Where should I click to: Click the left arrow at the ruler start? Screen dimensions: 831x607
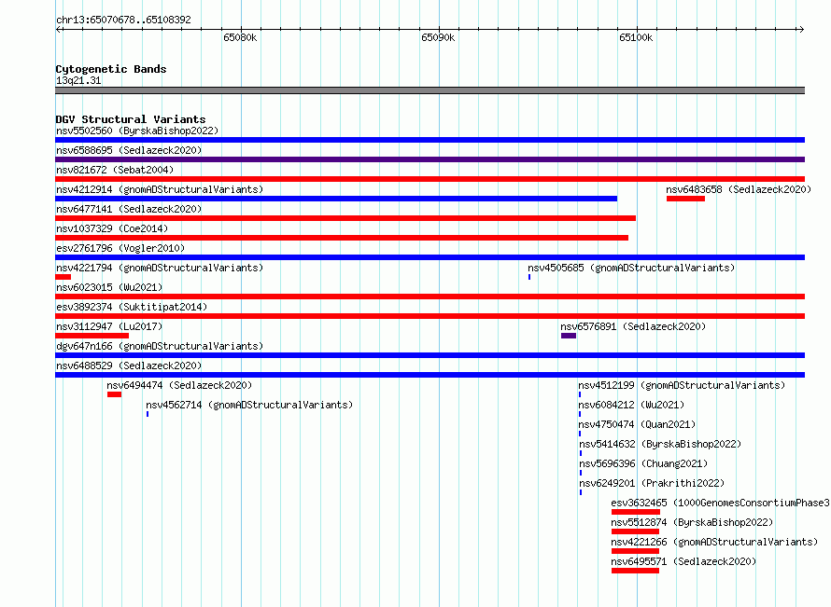pos(58,29)
